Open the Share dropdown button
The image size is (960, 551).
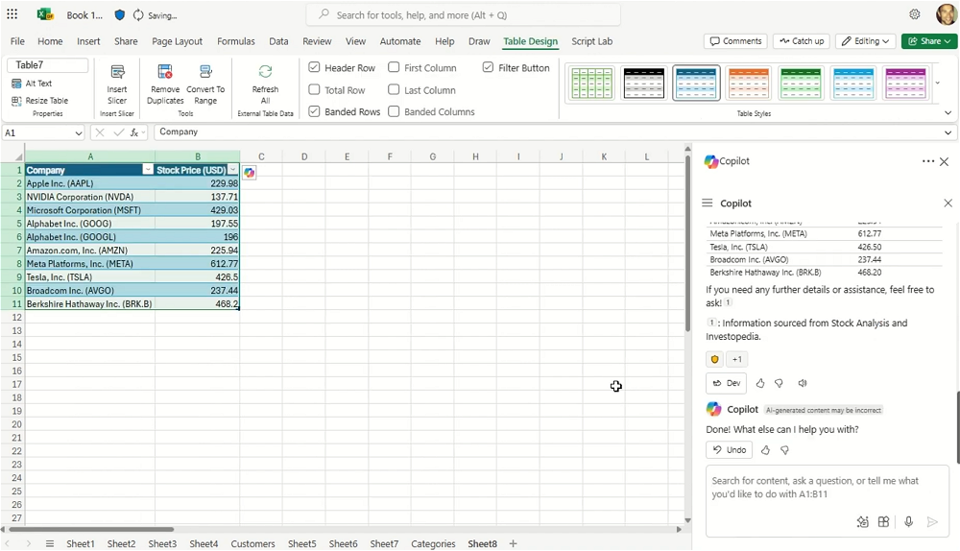pyautogui.click(x=928, y=41)
